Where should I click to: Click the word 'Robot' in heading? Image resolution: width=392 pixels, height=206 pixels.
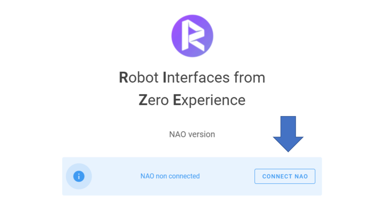139,77
